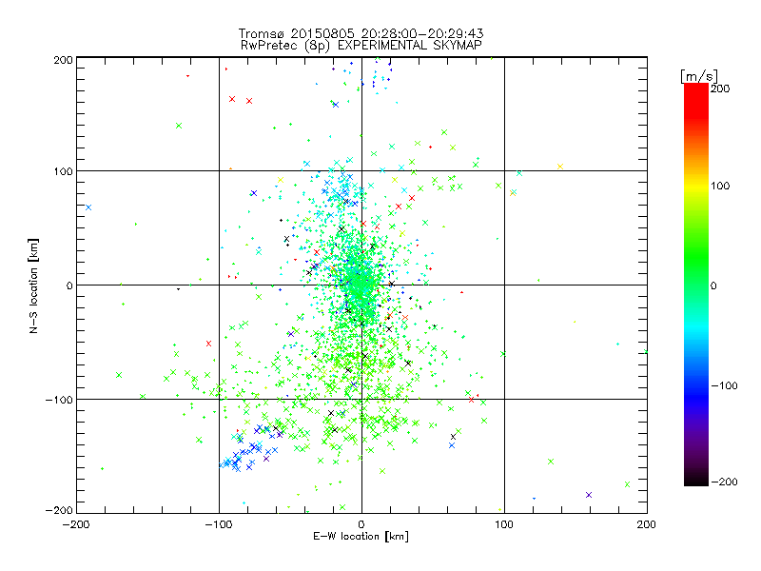This screenshot has height=571, width=761.
Task: Click the yellow X marker near the top-right quadrant
Action: 560,167
